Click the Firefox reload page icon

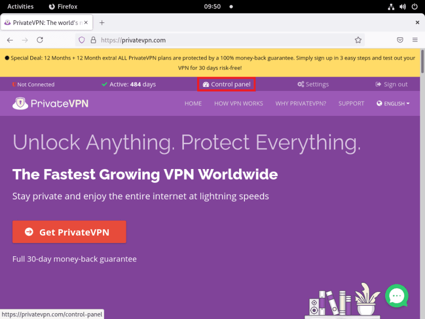40,40
